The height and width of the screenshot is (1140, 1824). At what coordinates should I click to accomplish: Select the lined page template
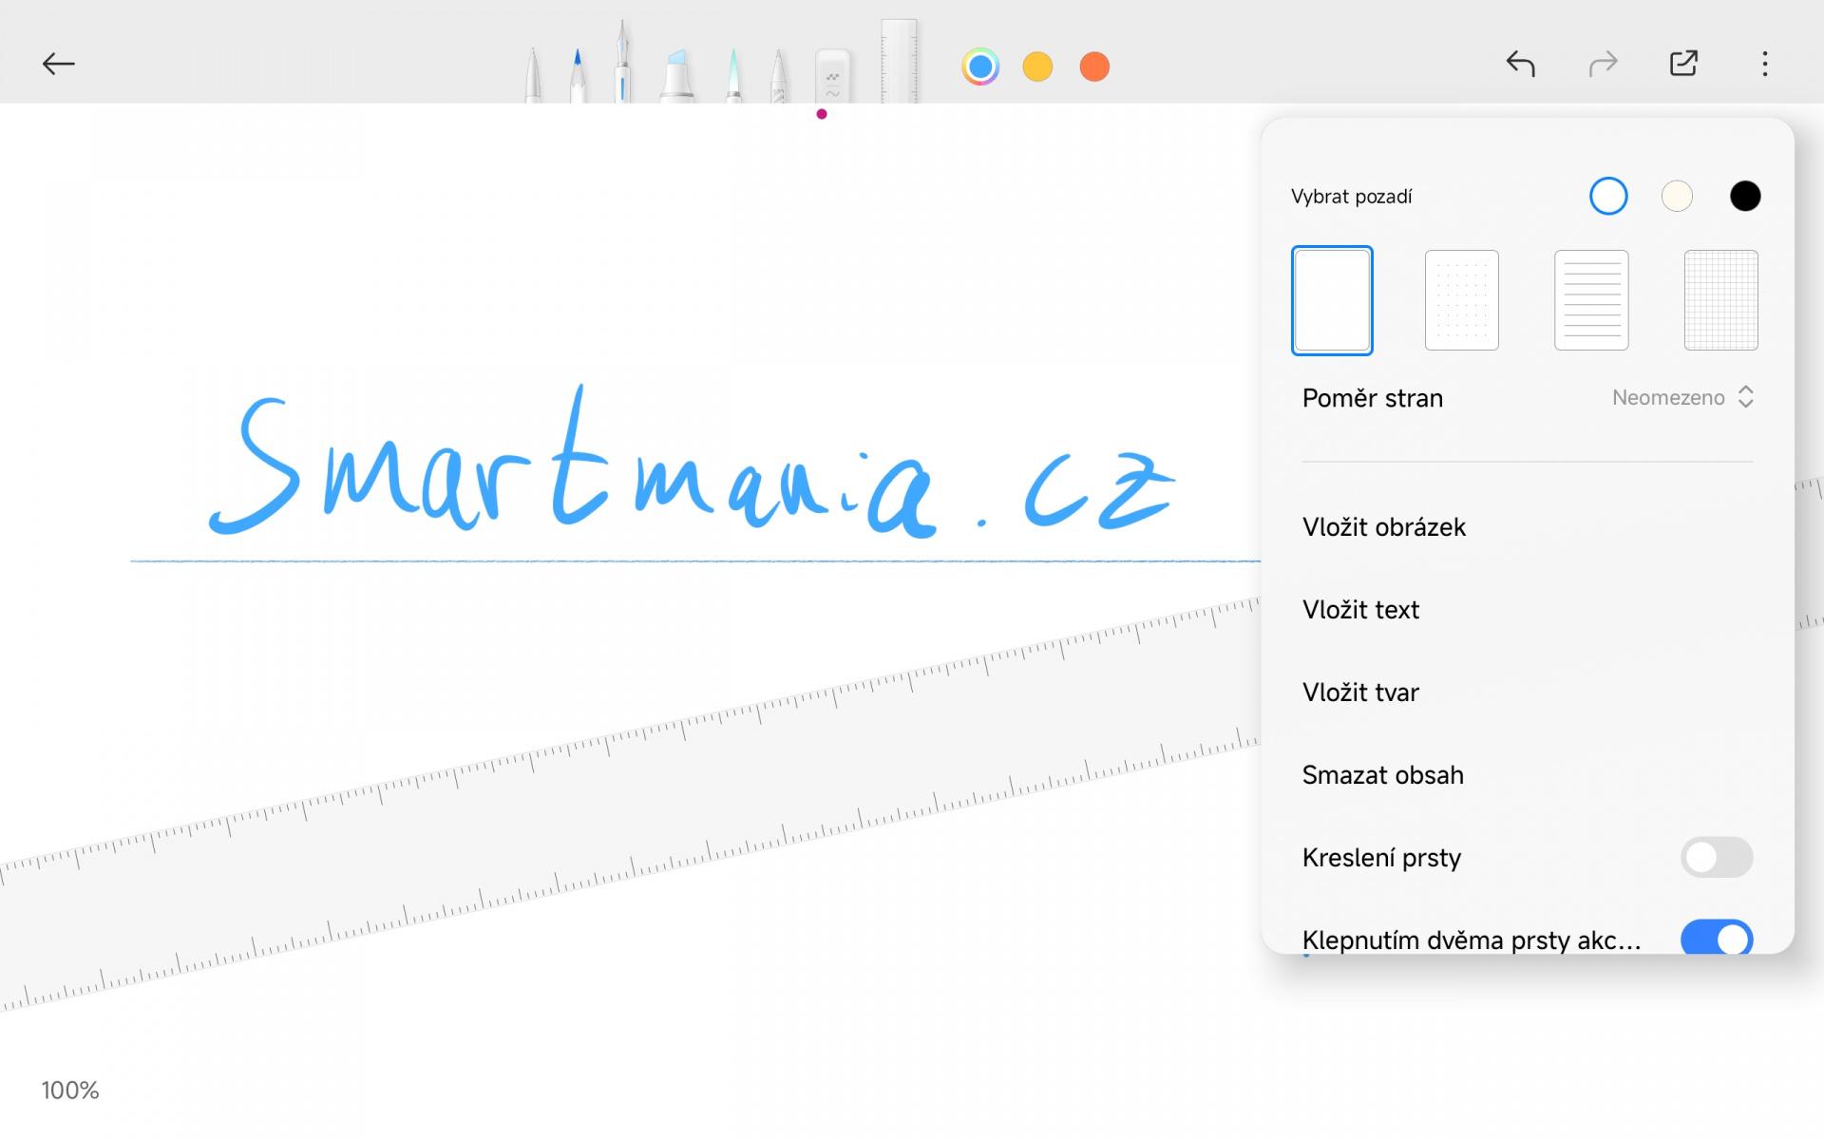click(1591, 300)
